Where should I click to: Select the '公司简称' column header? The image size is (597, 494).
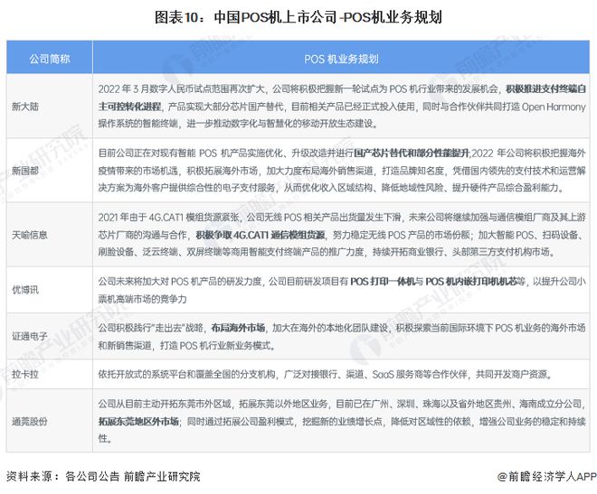pos(50,59)
